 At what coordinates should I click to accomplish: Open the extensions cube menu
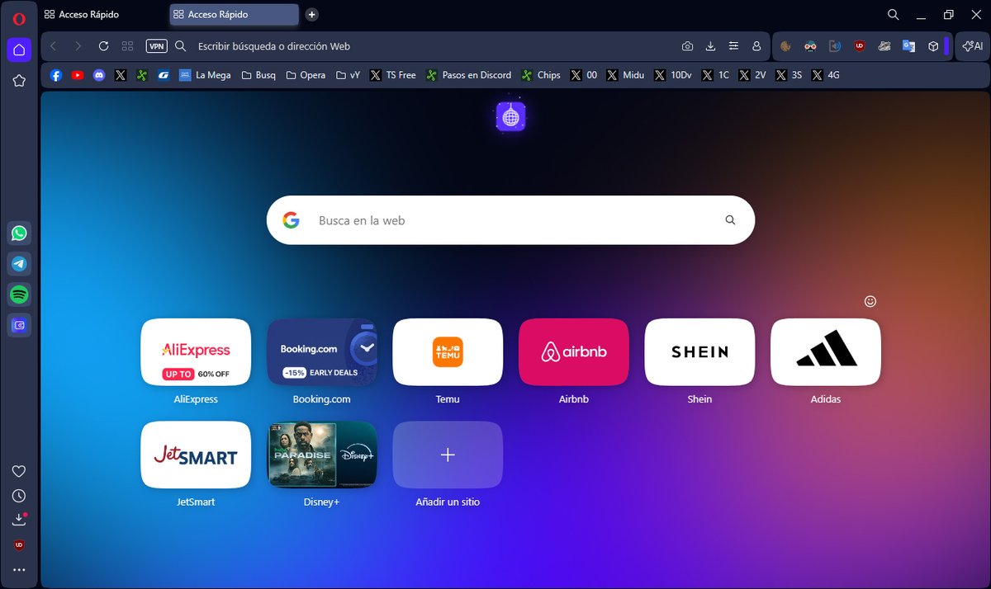tap(933, 46)
